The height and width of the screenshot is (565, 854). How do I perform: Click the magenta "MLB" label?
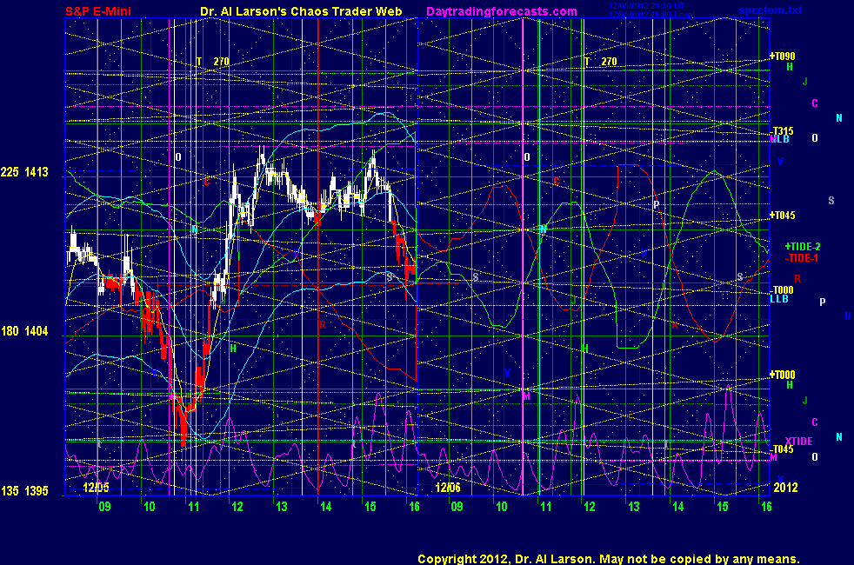tap(779, 139)
